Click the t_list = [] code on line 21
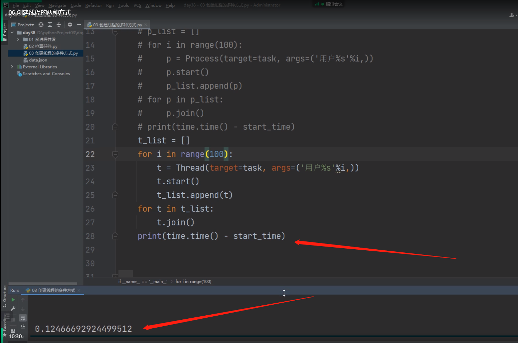Screen dimensions: 518x343 [x=164, y=141]
